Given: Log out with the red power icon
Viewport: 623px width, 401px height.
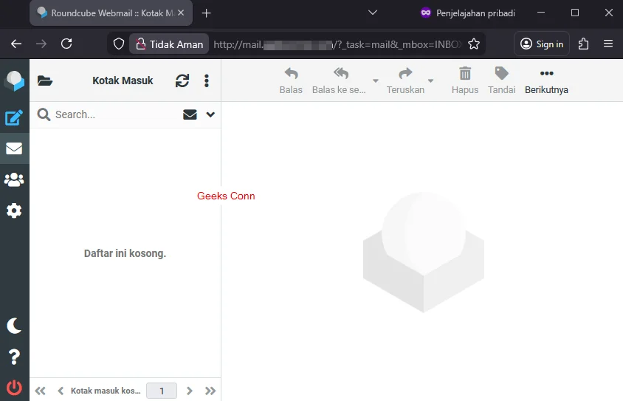Looking at the screenshot, I should tap(14, 388).
